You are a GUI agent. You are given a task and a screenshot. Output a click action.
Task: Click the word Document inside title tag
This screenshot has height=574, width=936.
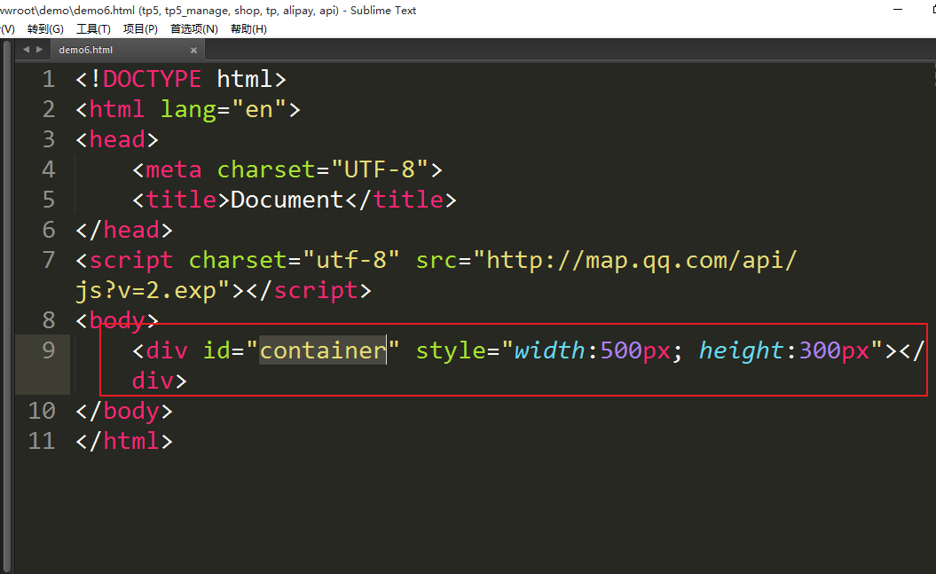[x=287, y=200]
